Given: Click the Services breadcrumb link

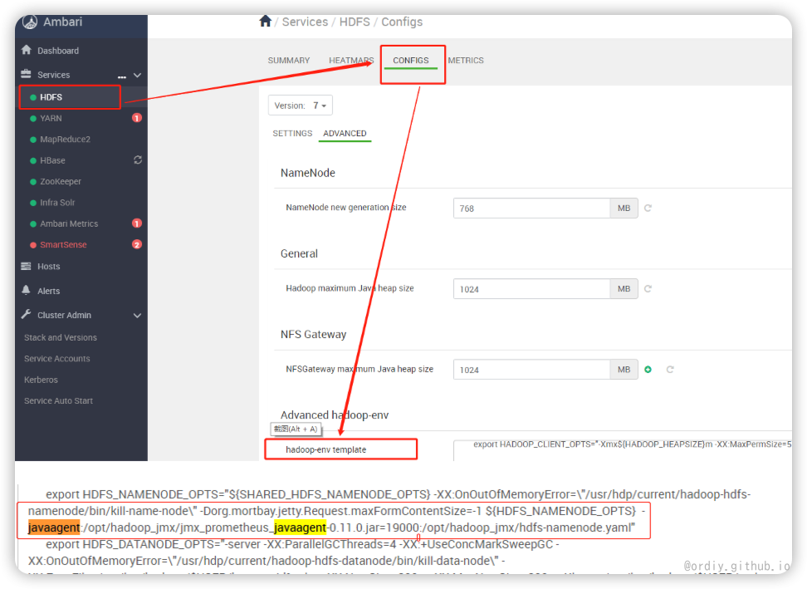Looking at the screenshot, I should click(305, 22).
